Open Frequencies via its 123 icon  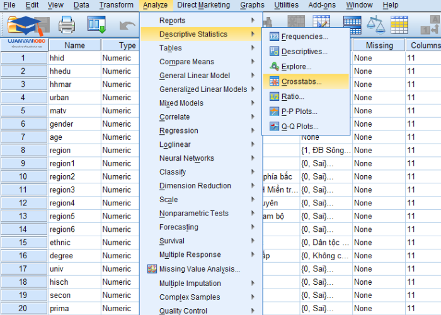click(x=274, y=37)
